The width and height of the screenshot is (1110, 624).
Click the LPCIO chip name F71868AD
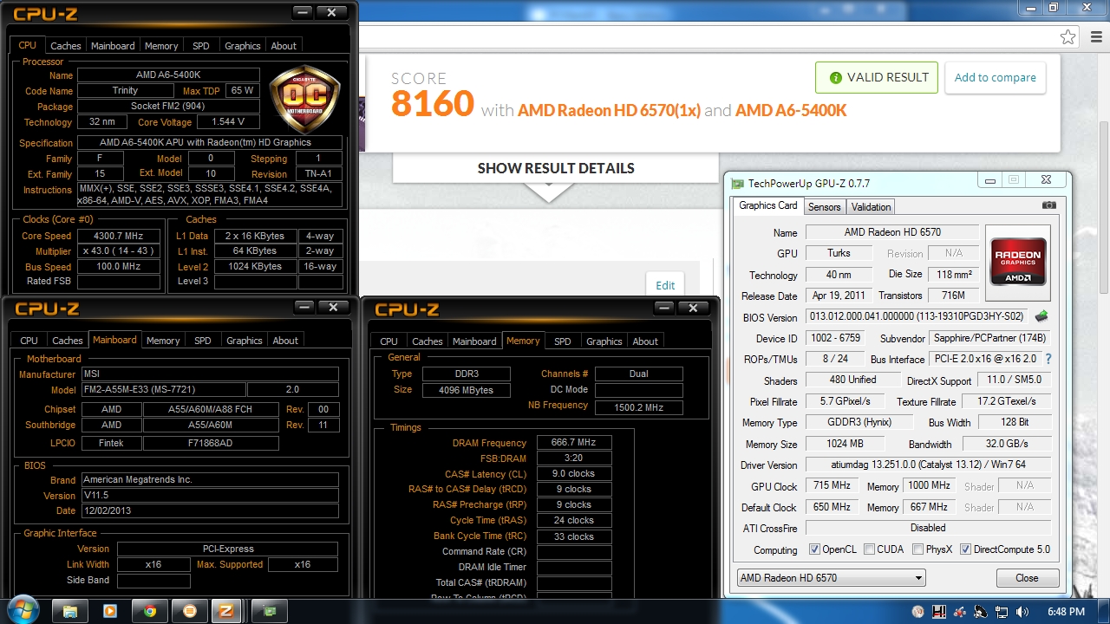click(211, 443)
